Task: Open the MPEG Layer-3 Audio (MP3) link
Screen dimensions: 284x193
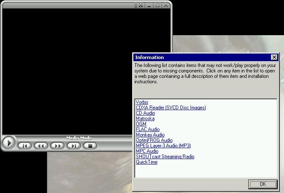Action: [x=163, y=146]
